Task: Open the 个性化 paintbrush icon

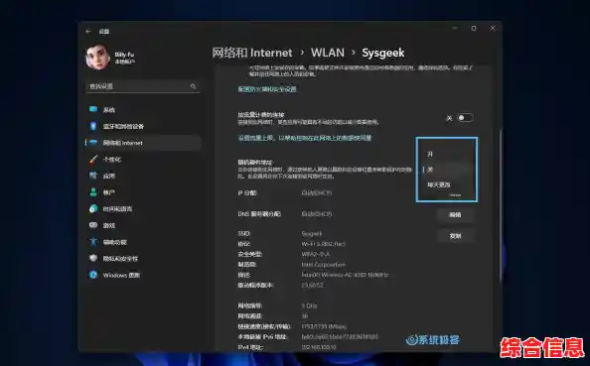Action: [93, 159]
